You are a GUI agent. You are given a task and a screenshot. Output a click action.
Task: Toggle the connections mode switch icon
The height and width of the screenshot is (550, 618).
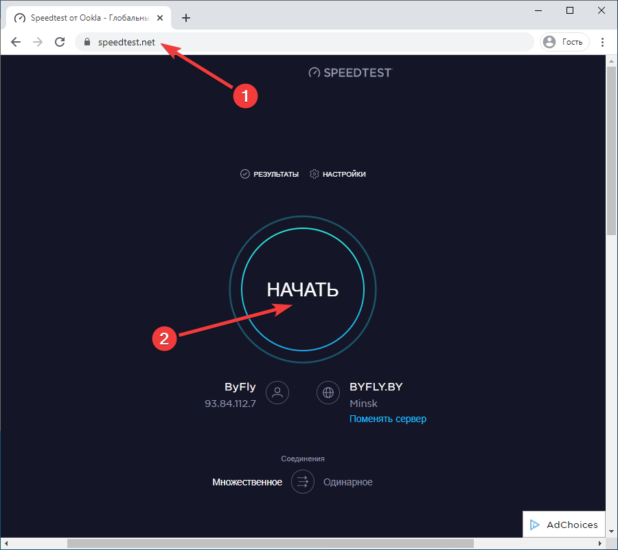[303, 482]
